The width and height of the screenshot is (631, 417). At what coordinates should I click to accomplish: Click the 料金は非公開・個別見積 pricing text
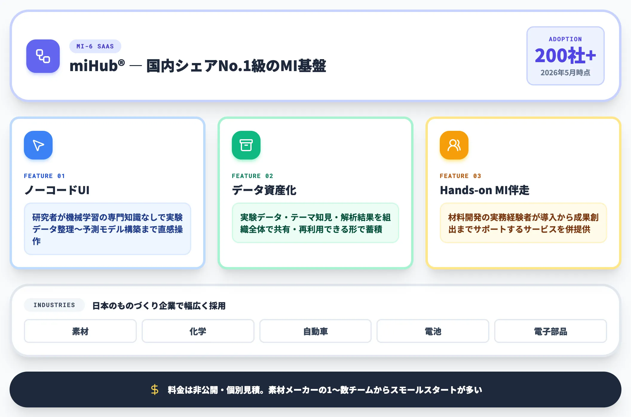pyautogui.click(x=325, y=390)
